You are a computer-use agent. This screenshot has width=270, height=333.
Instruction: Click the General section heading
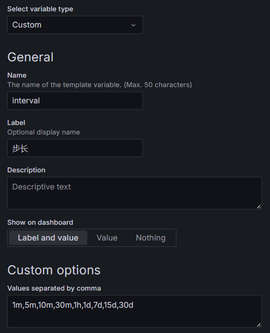pos(30,57)
